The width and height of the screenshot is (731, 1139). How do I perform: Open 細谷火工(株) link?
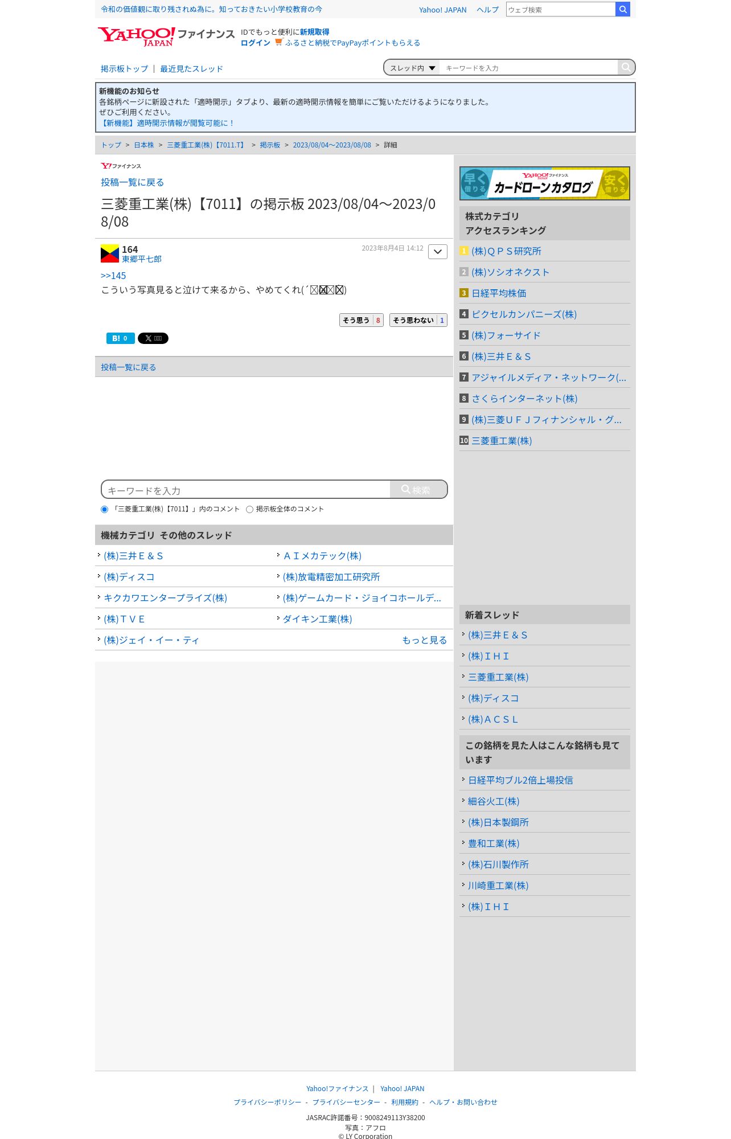[x=494, y=801]
